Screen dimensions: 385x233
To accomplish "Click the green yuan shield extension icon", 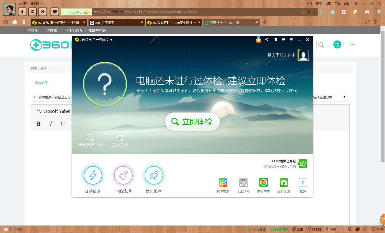I will (333, 12).
